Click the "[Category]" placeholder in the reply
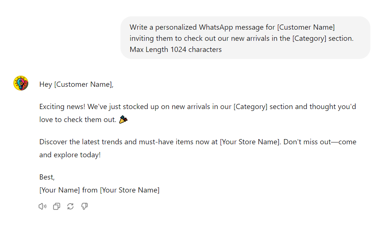 pos(250,107)
